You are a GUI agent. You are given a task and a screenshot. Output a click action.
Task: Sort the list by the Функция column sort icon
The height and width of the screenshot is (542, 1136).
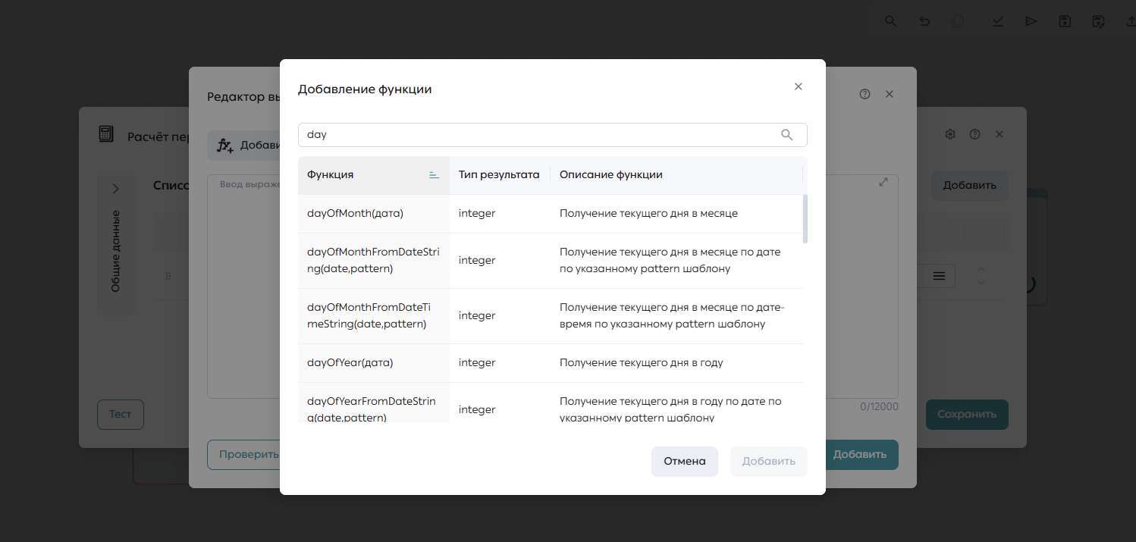click(x=434, y=175)
